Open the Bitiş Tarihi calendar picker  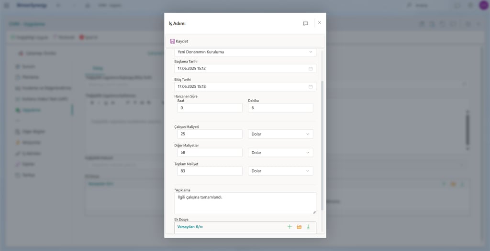(x=311, y=87)
